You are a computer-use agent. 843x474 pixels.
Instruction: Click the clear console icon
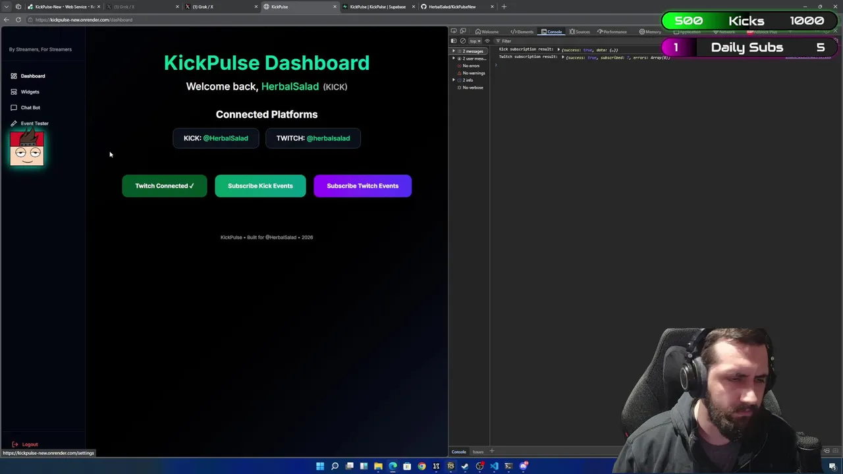click(462, 41)
